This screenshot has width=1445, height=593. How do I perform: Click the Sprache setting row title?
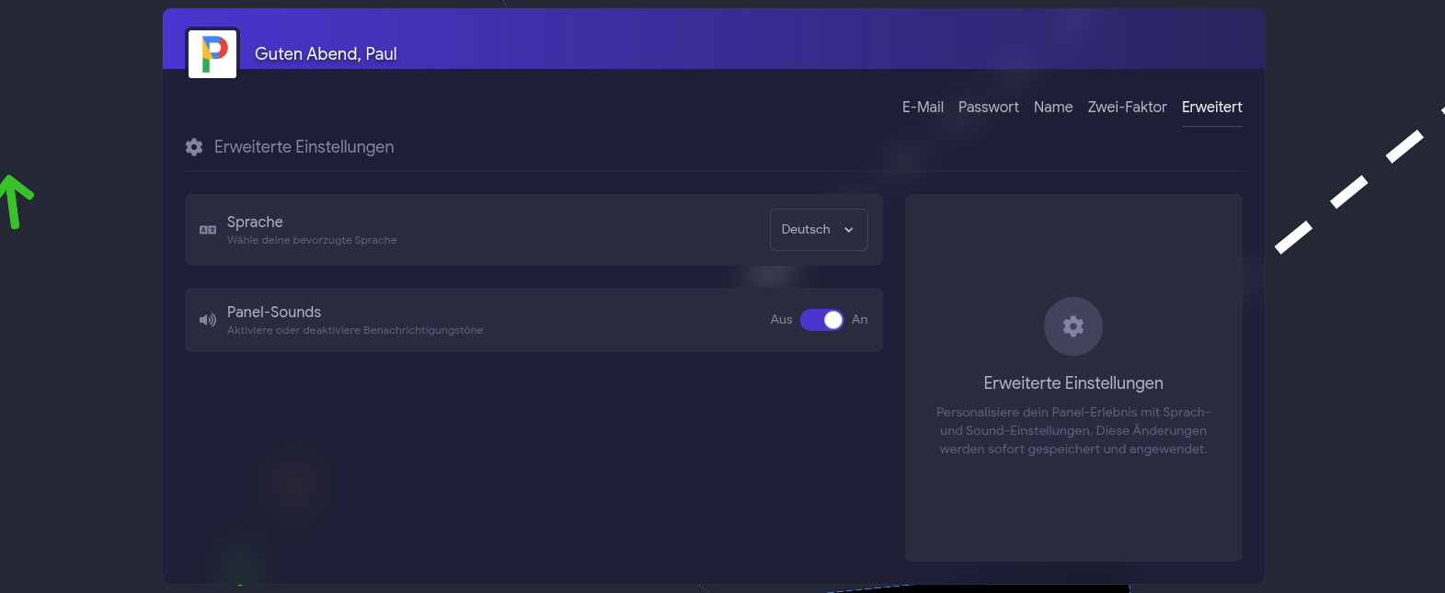point(255,222)
